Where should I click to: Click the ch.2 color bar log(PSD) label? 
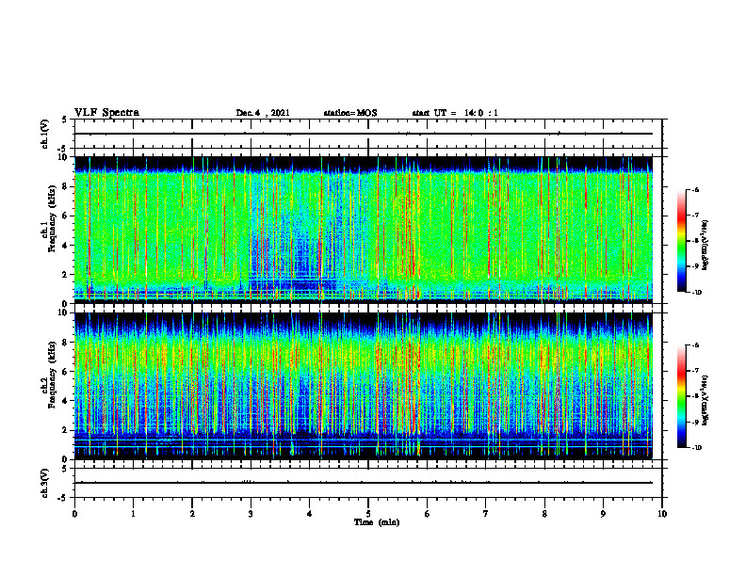click(x=705, y=400)
